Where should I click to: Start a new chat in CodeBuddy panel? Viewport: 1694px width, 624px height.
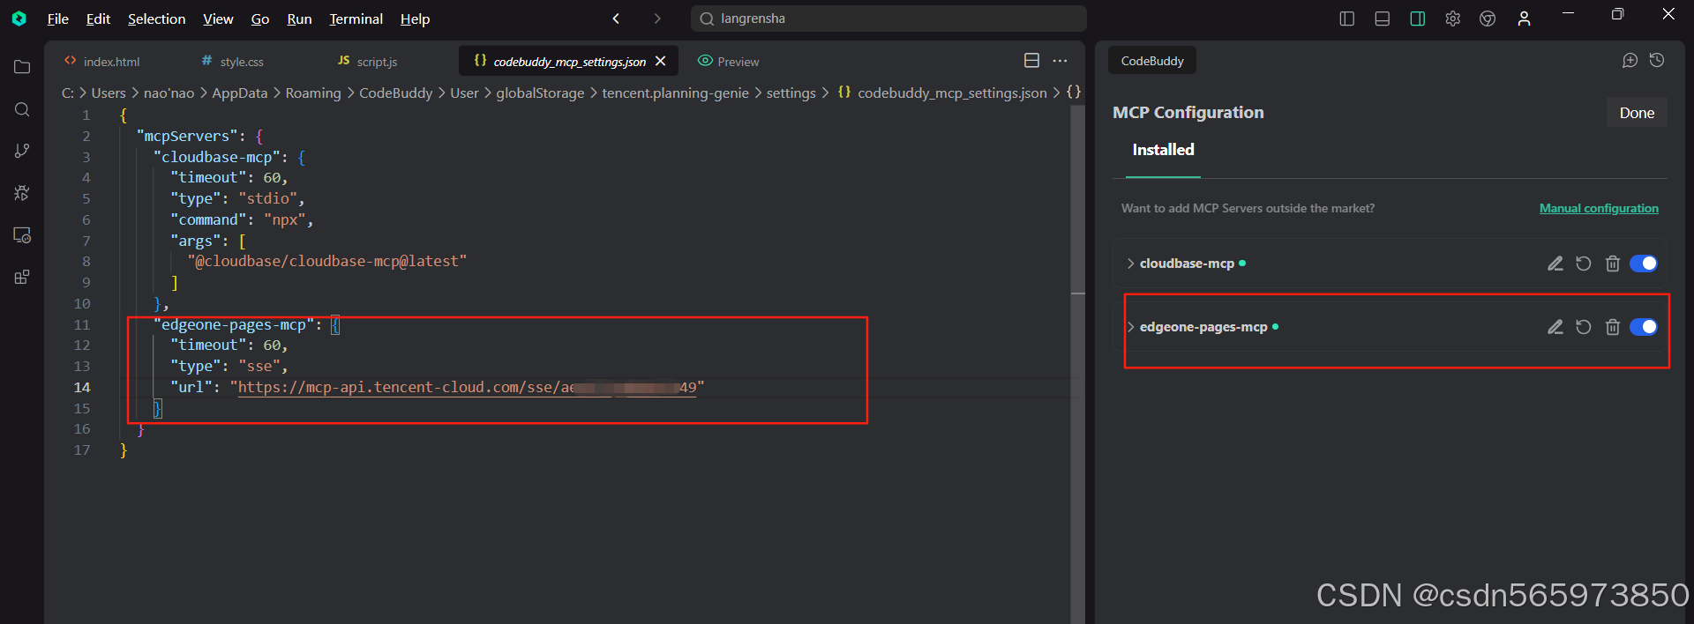[1630, 60]
